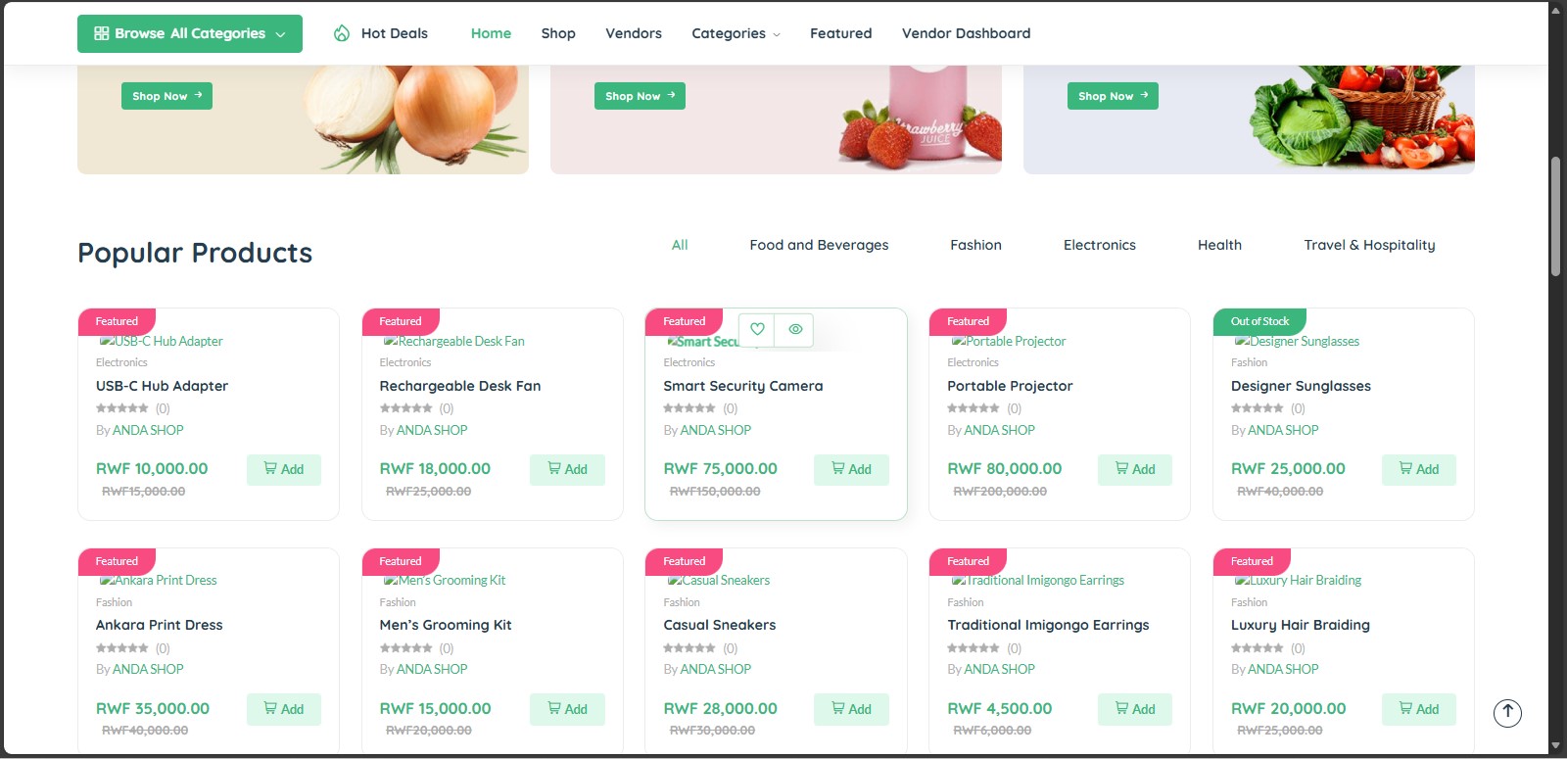This screenshot has width=1567, height=759.
Task: Click the cart icon for Men's Grooming Kit
Action: tap(554, 708)
